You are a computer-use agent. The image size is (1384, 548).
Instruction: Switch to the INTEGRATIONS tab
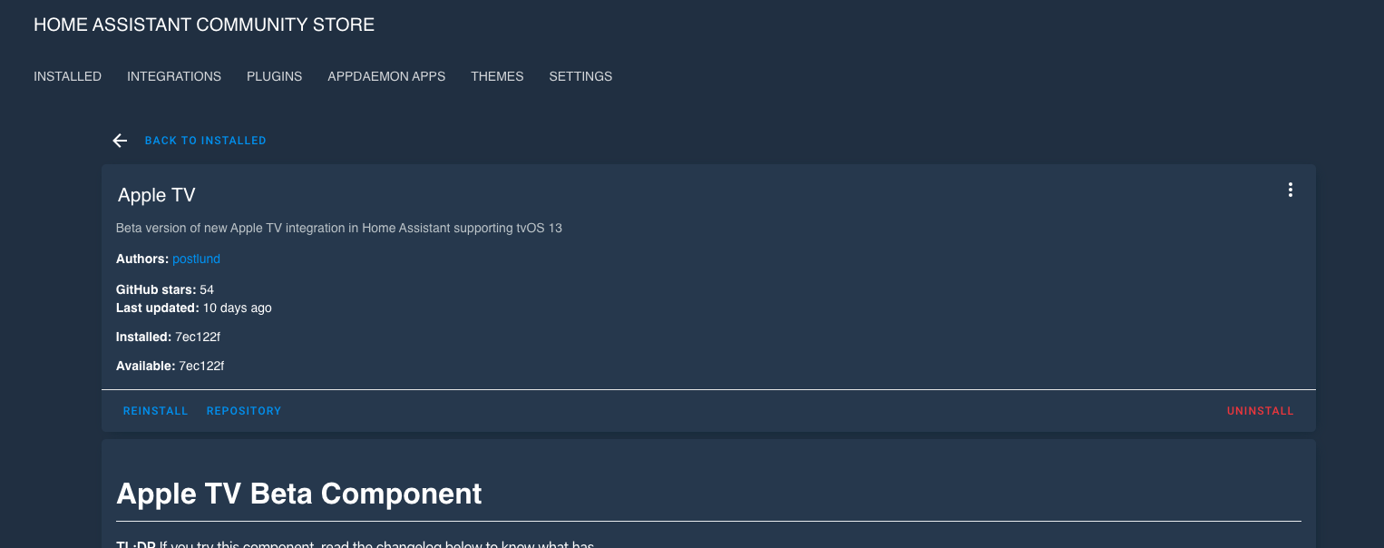coord(174,76)
